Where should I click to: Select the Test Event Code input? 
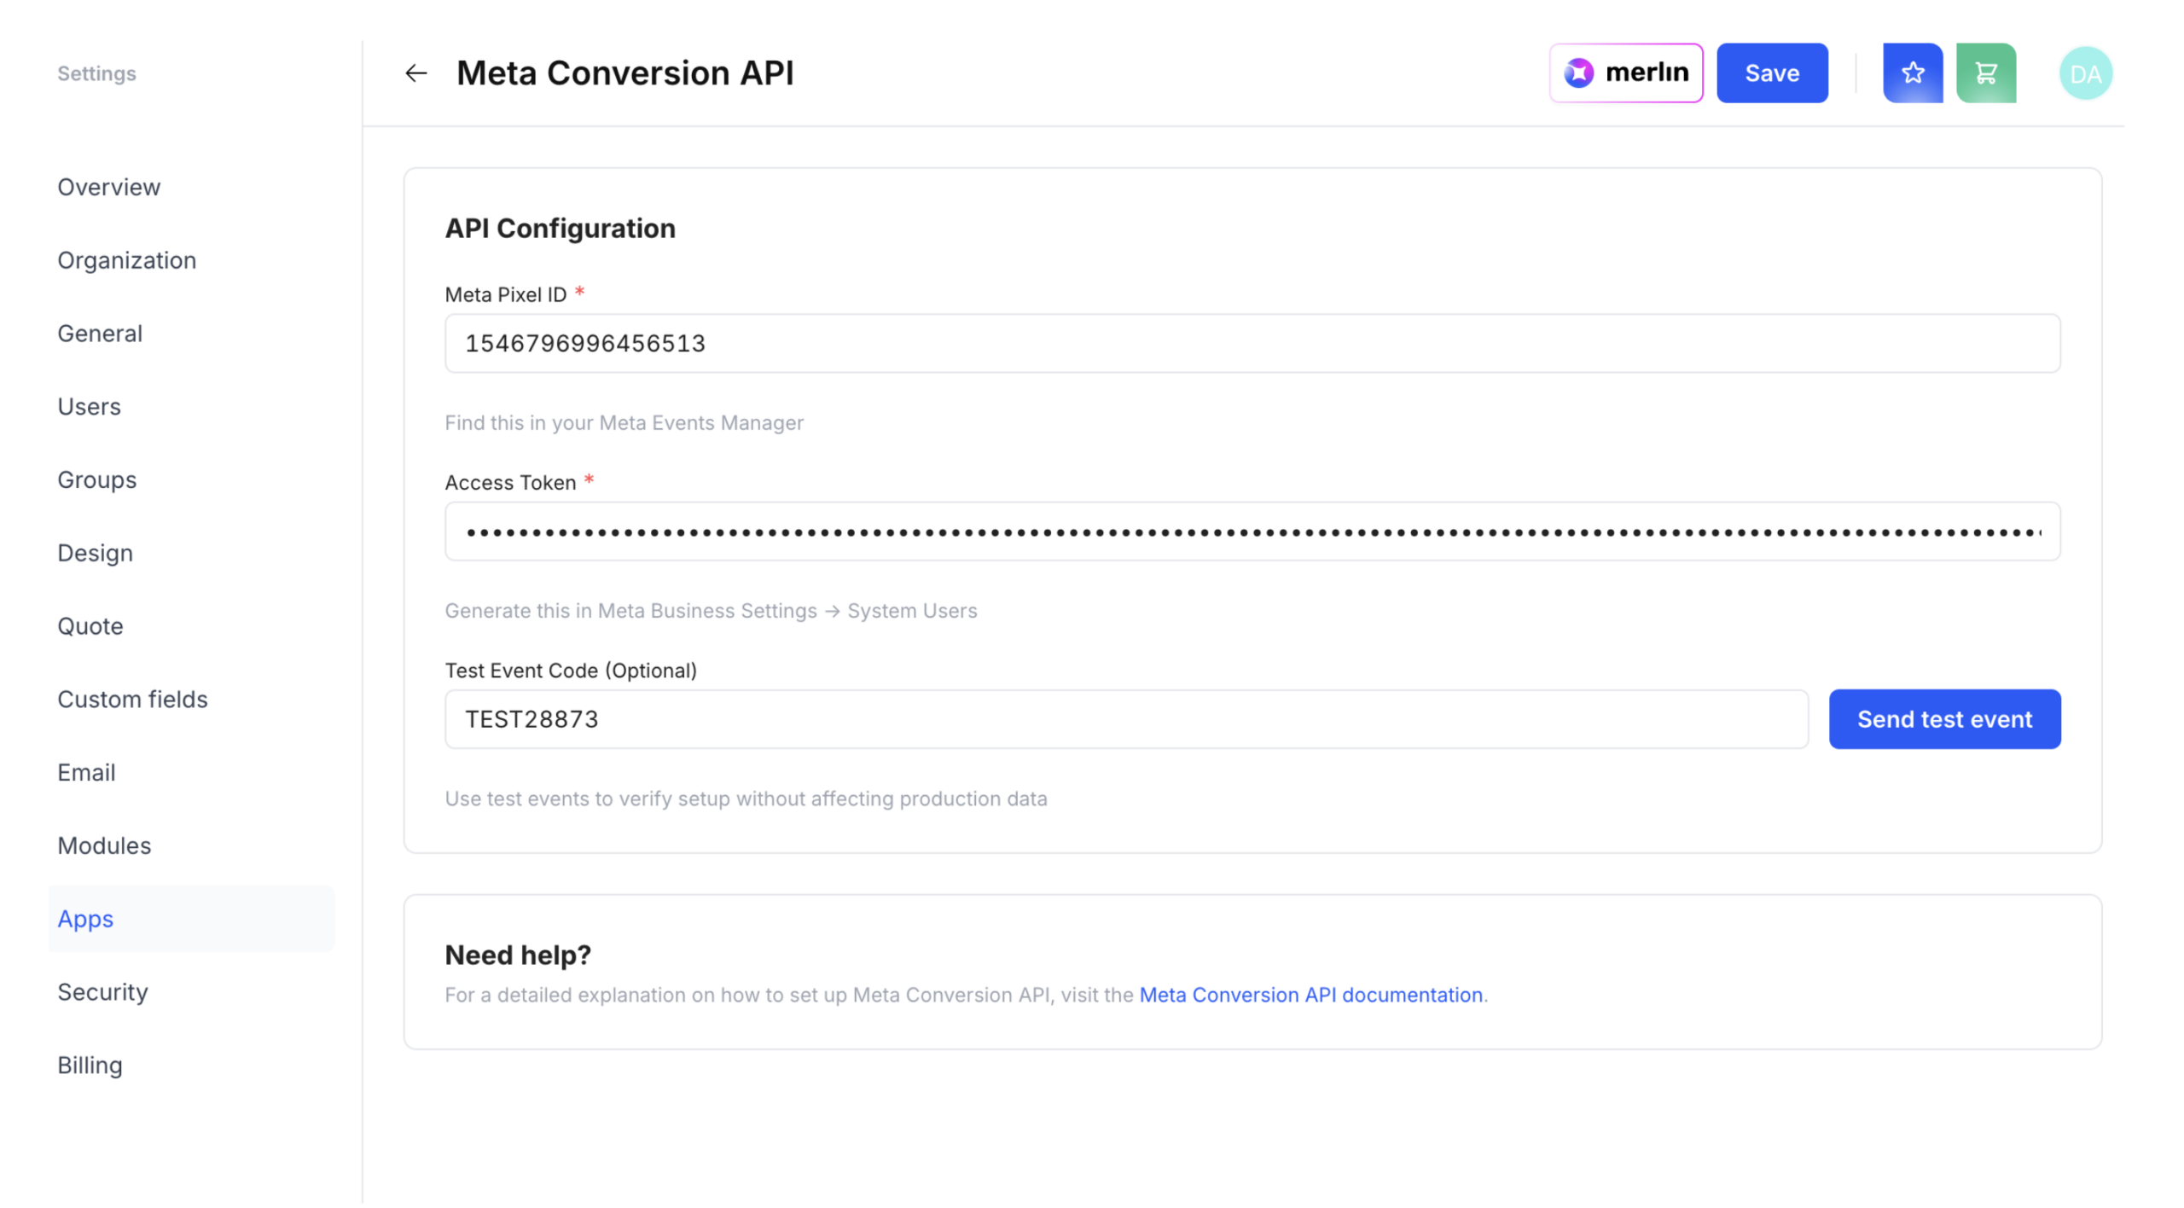(x=1125, y=719)
